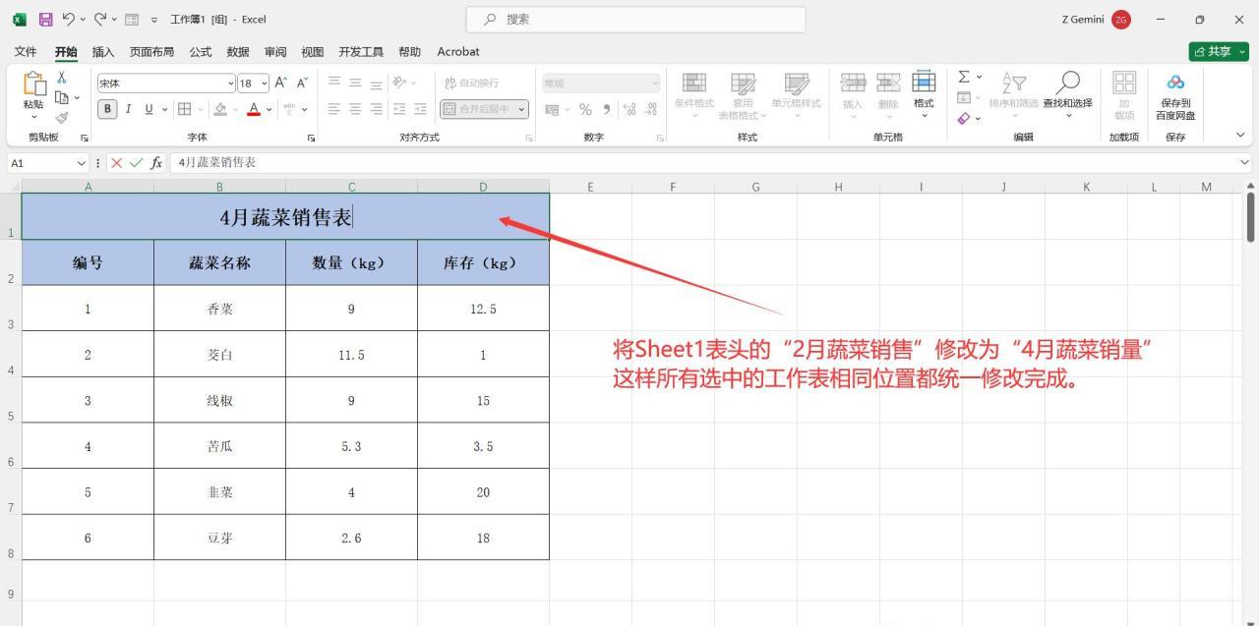This screenshot has width=1259, height=626.
Task: Click the Paste (粘贴) clipboard icon
Action: (34, 85)
